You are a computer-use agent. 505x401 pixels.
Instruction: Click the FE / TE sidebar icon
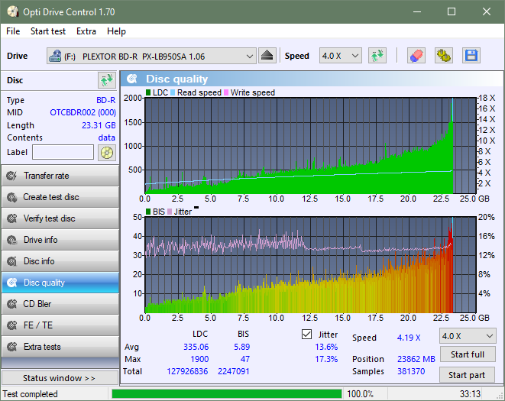coord(12,325)
